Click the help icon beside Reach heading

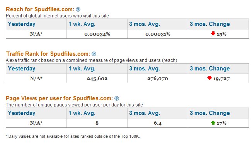(x=78, y=10)
